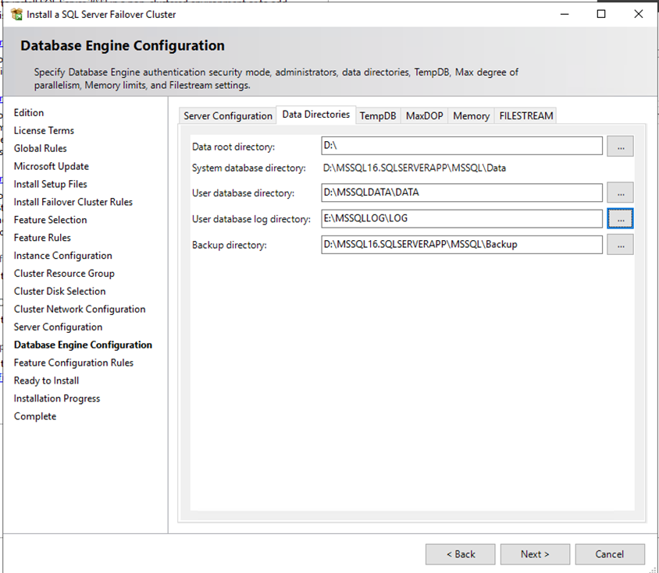Click the SQL Server installer title bar icon

coord(16,14)
